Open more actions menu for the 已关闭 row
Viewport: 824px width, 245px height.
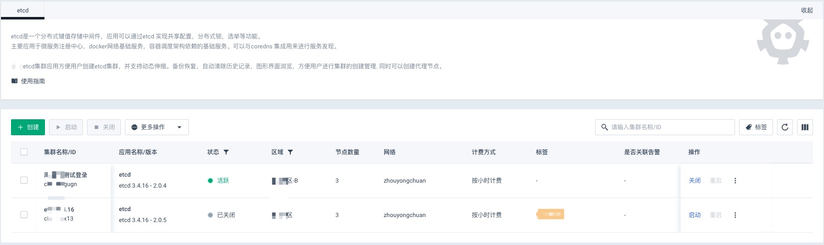(x=735, y=215)
